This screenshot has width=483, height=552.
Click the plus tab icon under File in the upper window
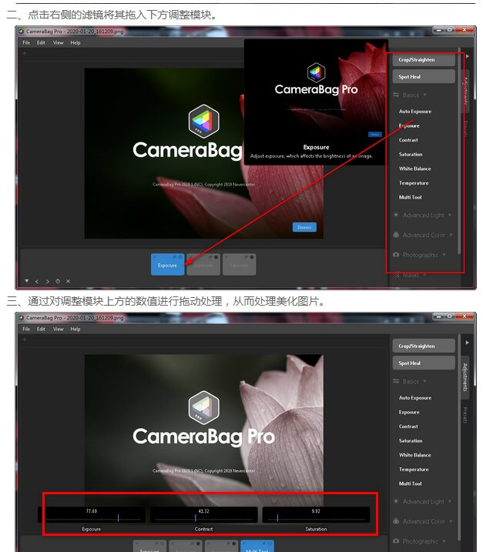[x=25, y=54]
